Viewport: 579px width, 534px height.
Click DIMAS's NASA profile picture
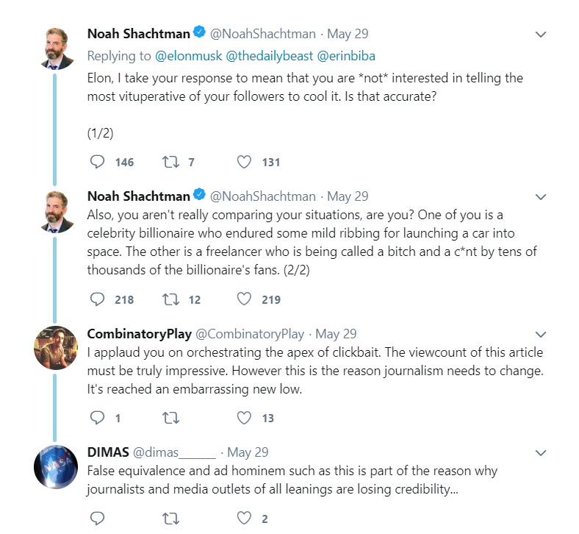56,466
